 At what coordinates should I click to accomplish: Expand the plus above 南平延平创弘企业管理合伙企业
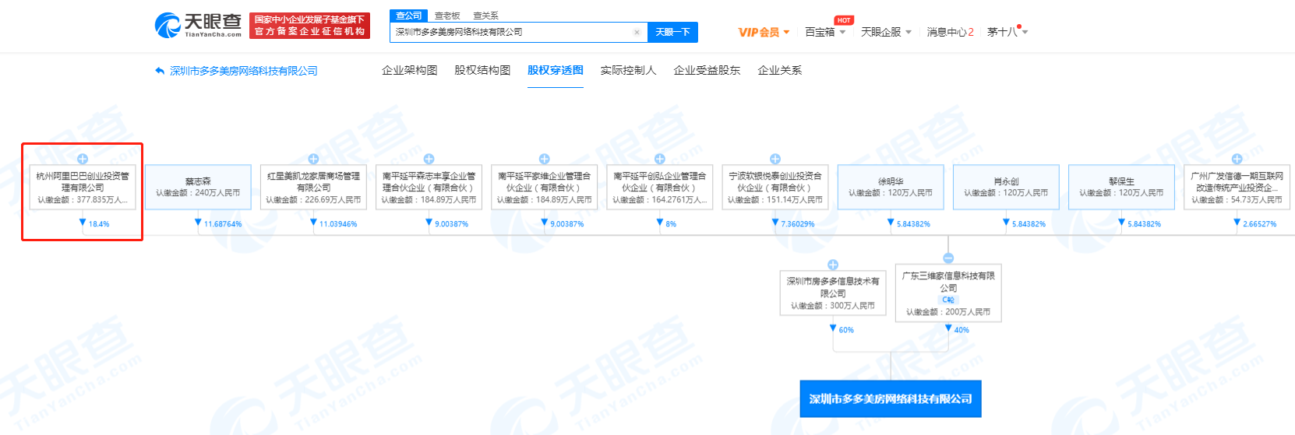(x=659, y=159)
